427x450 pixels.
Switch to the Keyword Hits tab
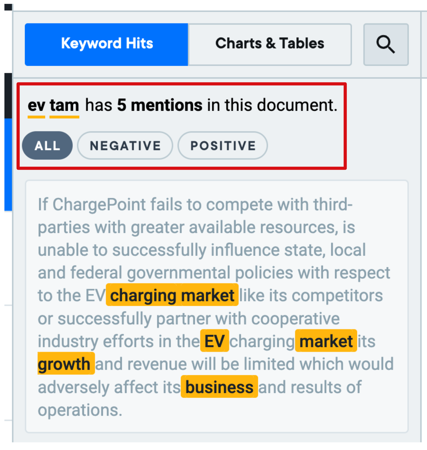click(x=106, y=44)
